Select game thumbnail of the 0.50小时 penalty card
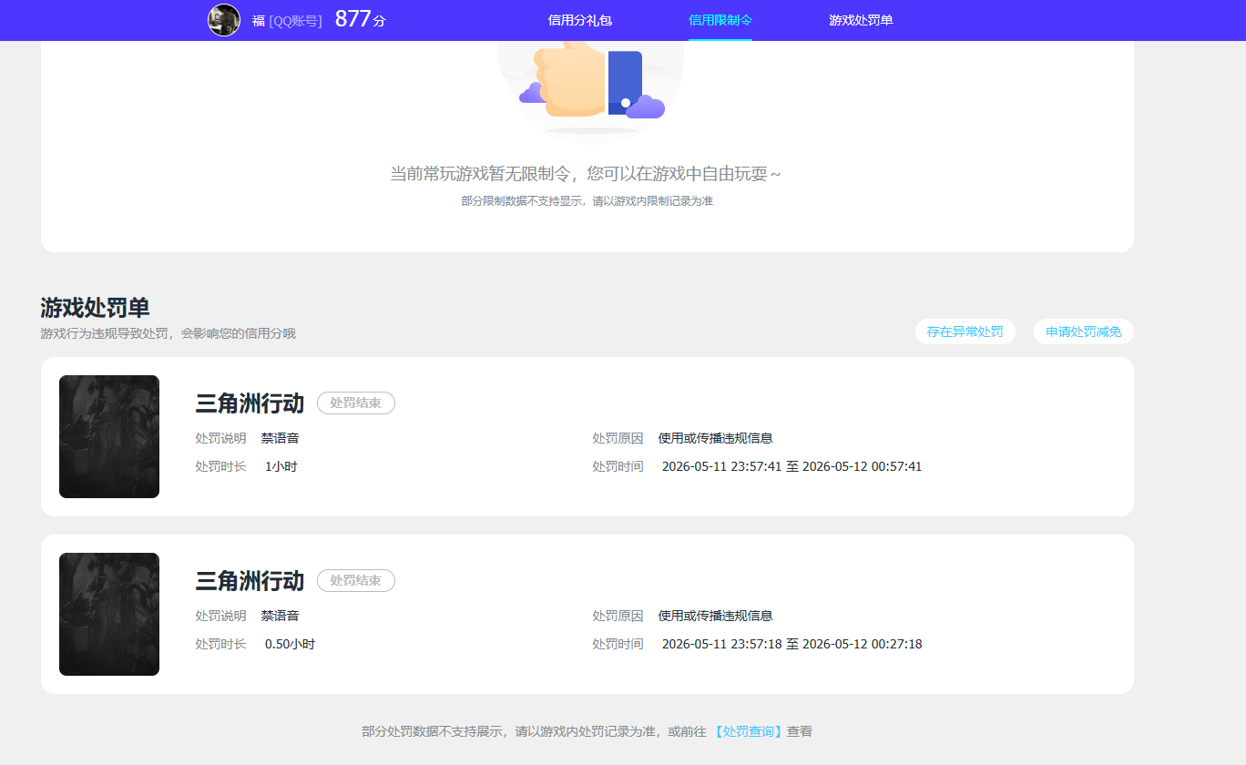Viewport: 1246px width, 765px height. coord(109,615)
